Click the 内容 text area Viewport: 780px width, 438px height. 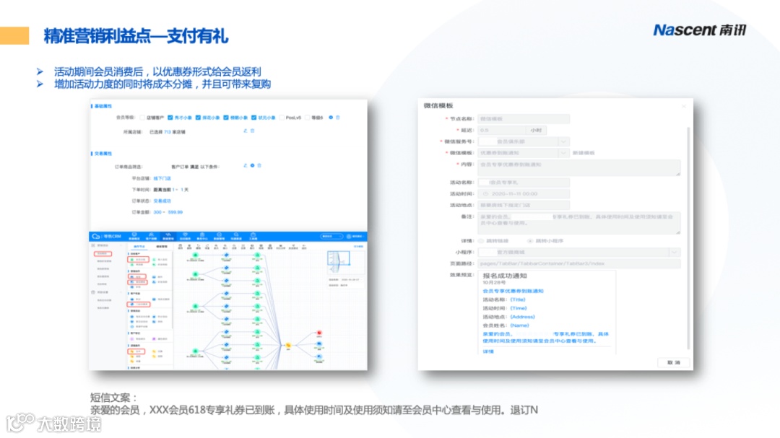click(579, 167)
